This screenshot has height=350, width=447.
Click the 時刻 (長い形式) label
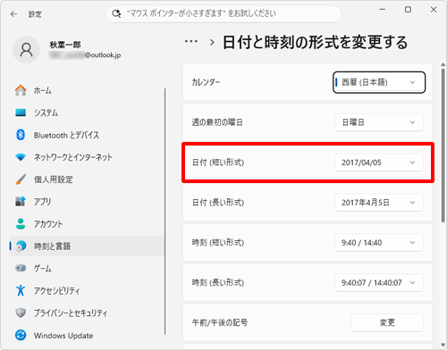point(218,282)
